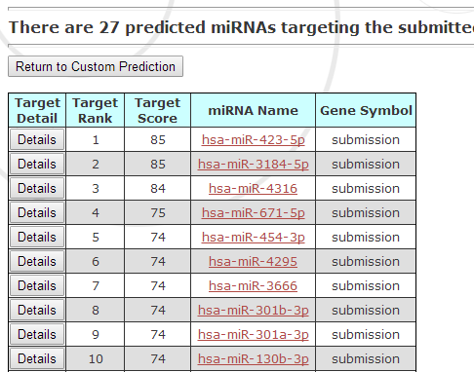Open Details for hsa-miR-301a-3p row

(37, 334)
